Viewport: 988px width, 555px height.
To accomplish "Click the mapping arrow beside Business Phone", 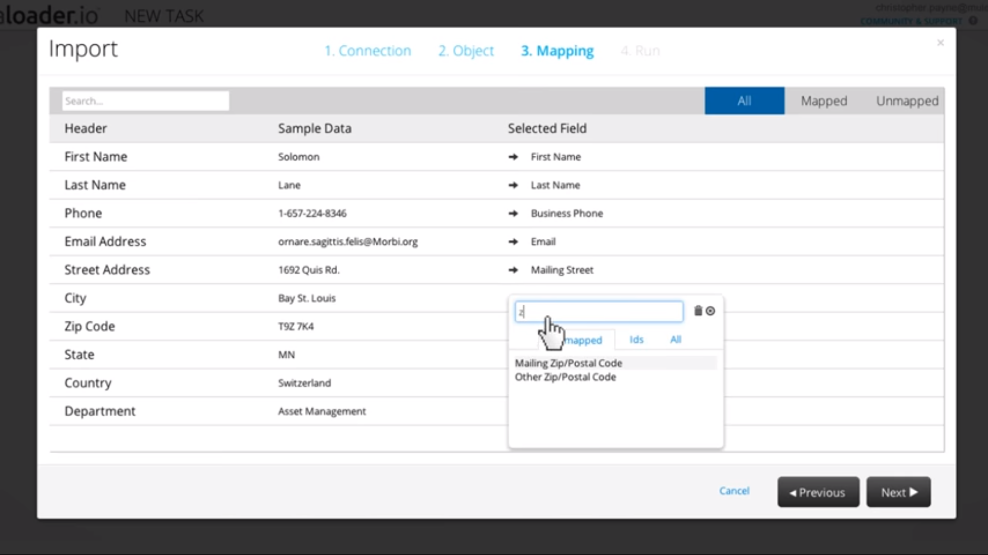I will 514,213.
